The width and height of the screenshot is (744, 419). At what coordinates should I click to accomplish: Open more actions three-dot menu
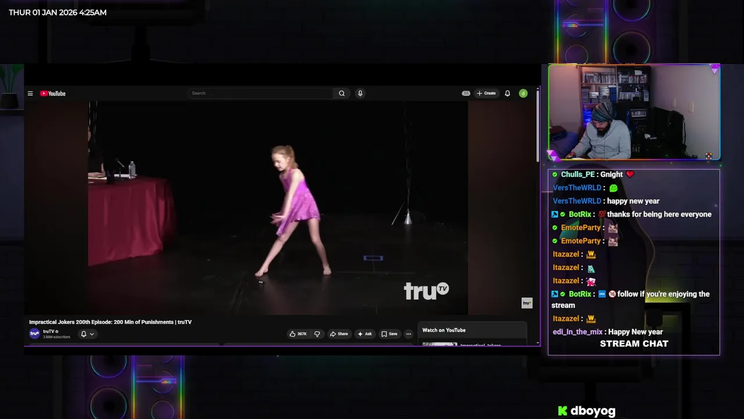pyautogui.click(x=409, y=334)
